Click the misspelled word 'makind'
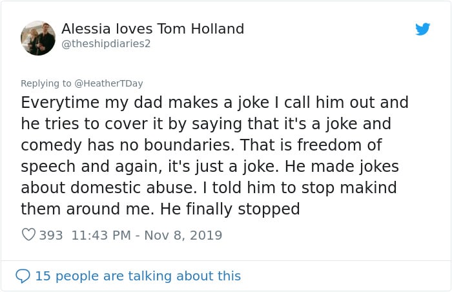452x292 pixels. coord(369,187)
